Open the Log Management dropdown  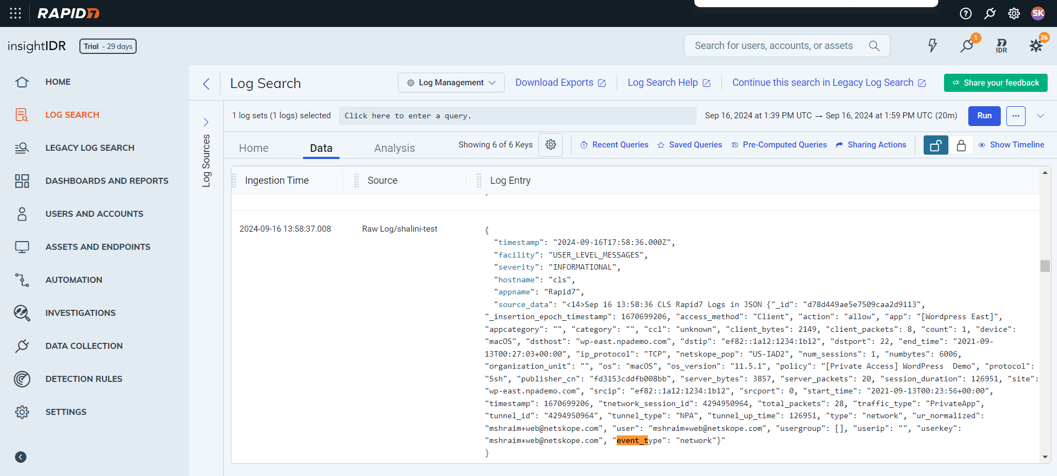pyautogui.click(x=451, y=83)
